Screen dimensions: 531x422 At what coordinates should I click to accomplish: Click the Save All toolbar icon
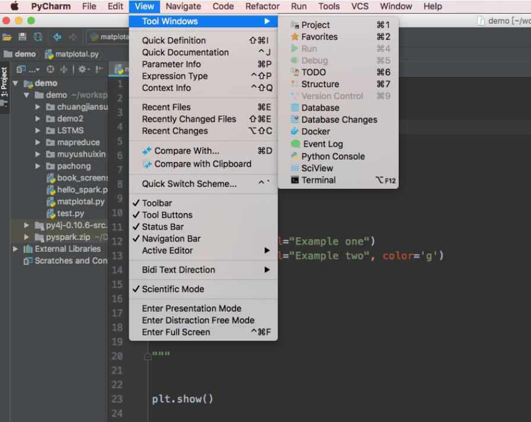point(23,36)
